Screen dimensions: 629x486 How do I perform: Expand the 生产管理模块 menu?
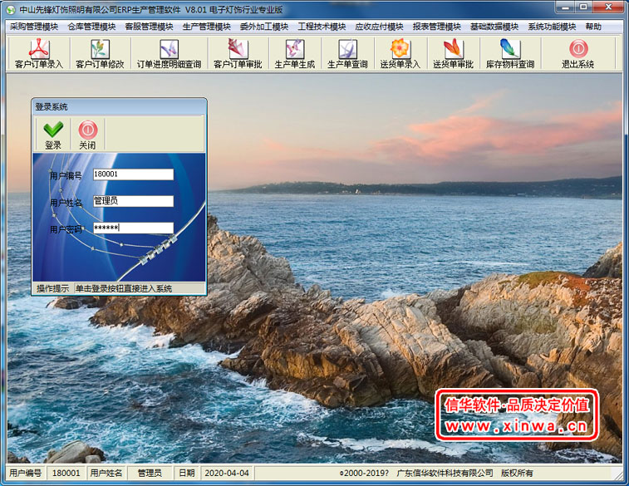[207, 27]
